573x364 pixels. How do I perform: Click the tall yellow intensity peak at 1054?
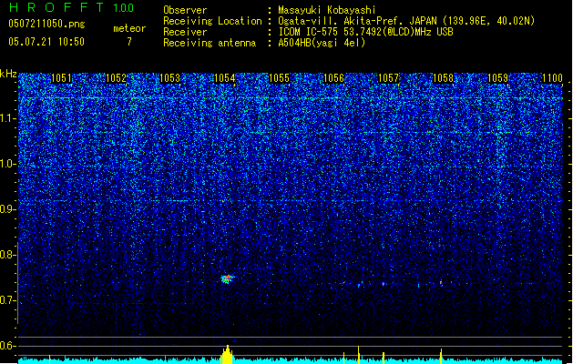[228, 355]
